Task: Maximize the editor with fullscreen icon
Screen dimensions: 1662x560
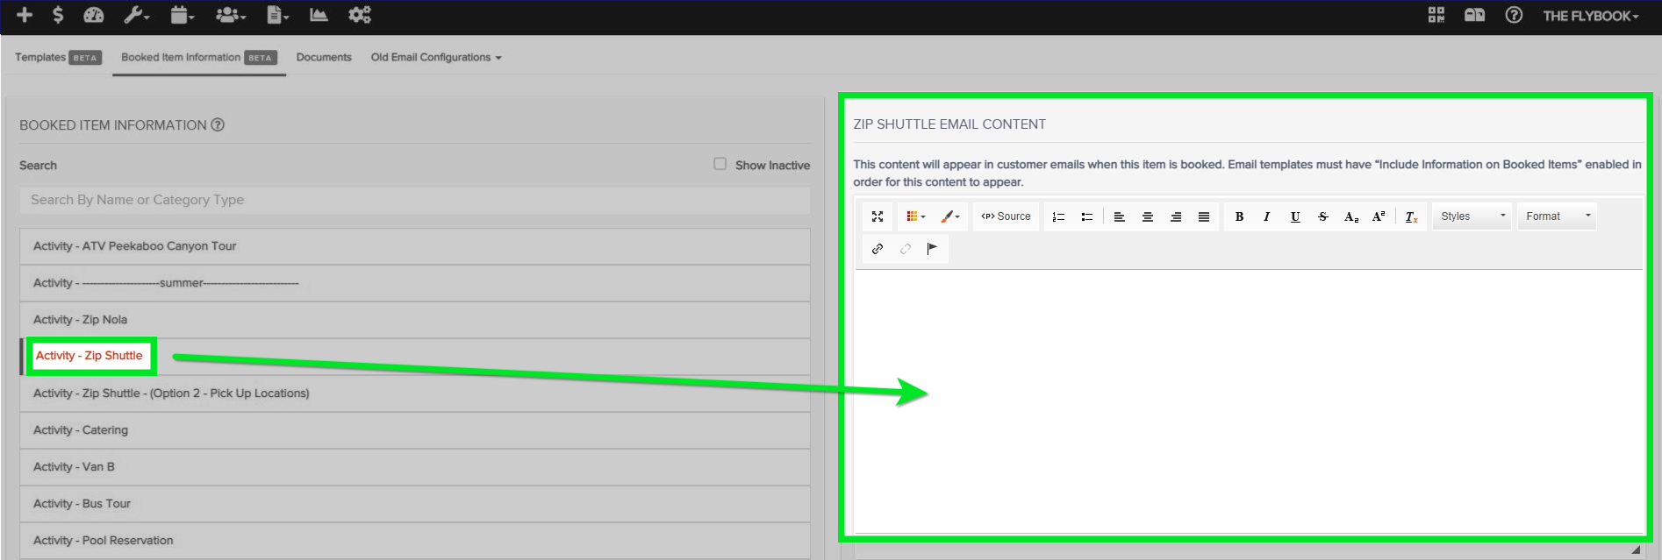Action: click(878, 216)
